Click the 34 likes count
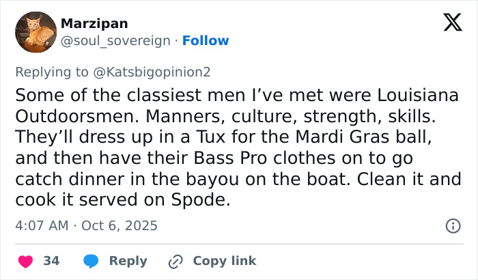The image size is (478, 280). [51, 261]
